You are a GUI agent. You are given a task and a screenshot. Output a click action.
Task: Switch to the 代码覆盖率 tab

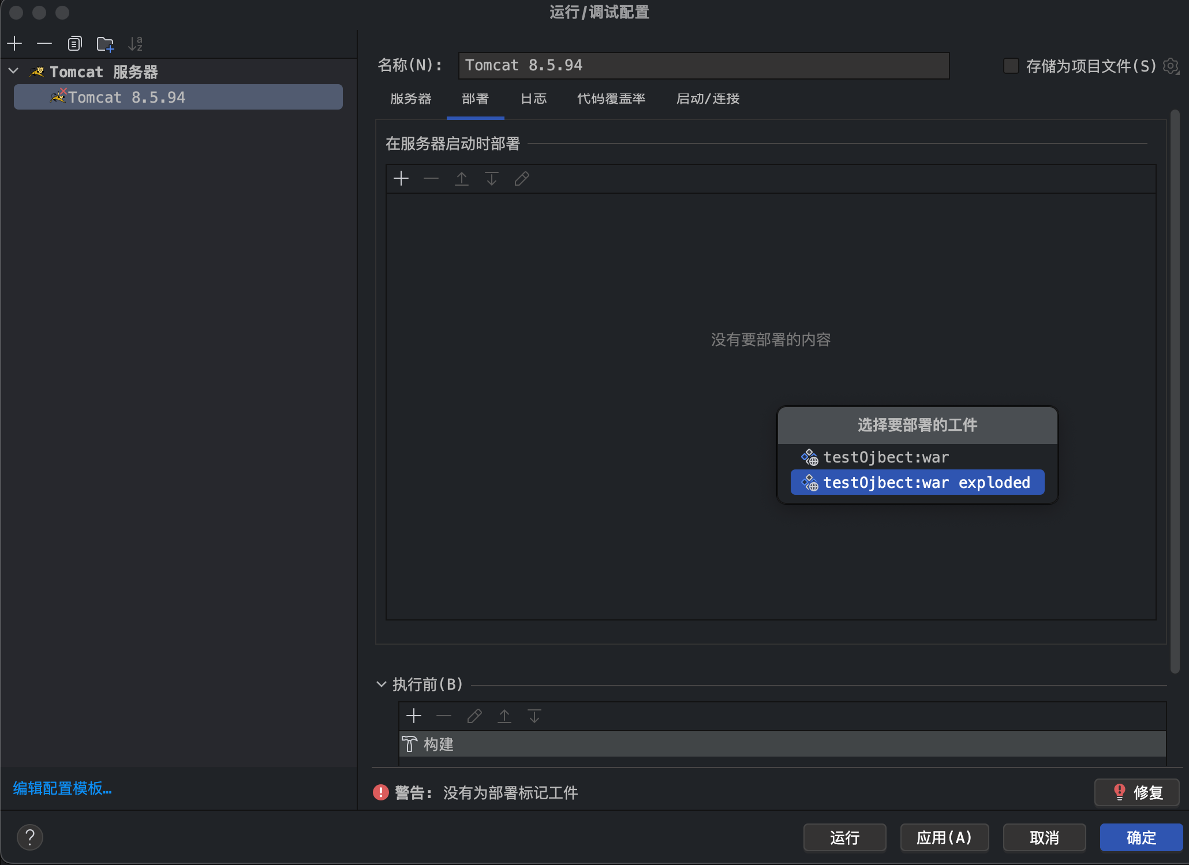(611, 99)
